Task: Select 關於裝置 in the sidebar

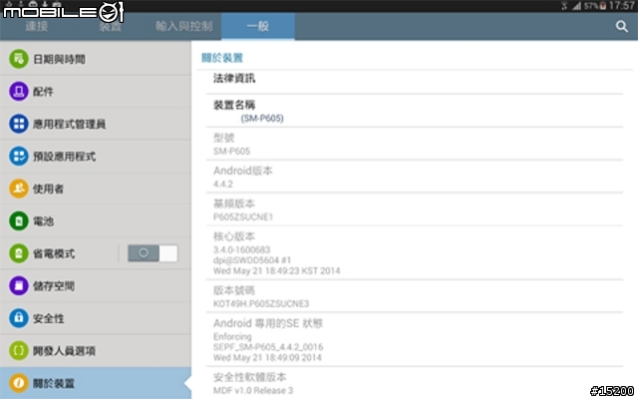Action: click(x=96, y=383)
